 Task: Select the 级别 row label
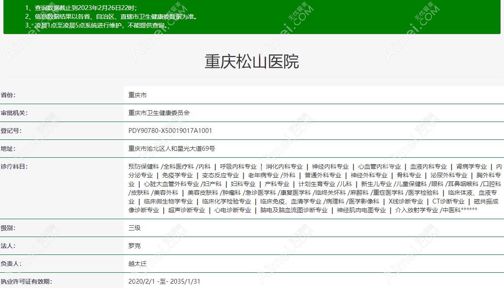coord(8,227)
